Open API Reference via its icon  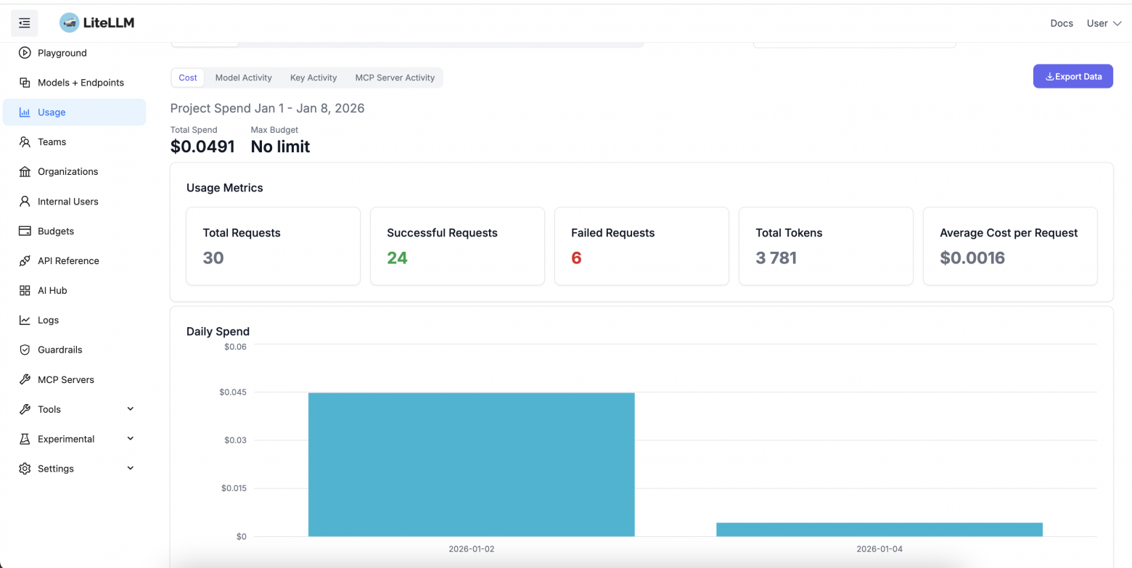(x=25, y=261)
